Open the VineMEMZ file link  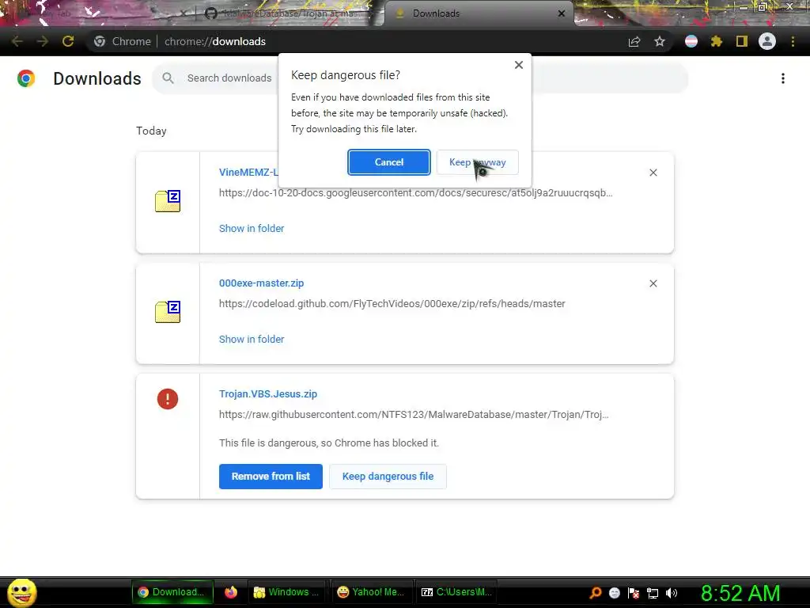click(248, 172)
